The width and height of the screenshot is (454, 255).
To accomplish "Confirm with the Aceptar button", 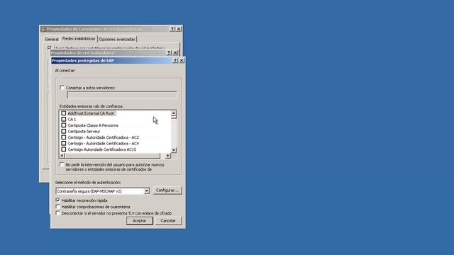I will point(139,220).
